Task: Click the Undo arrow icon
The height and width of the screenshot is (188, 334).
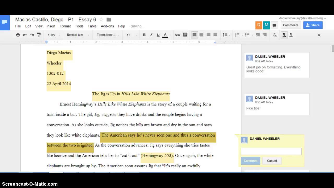Action: pyautogui.click(x=25, y=35)
